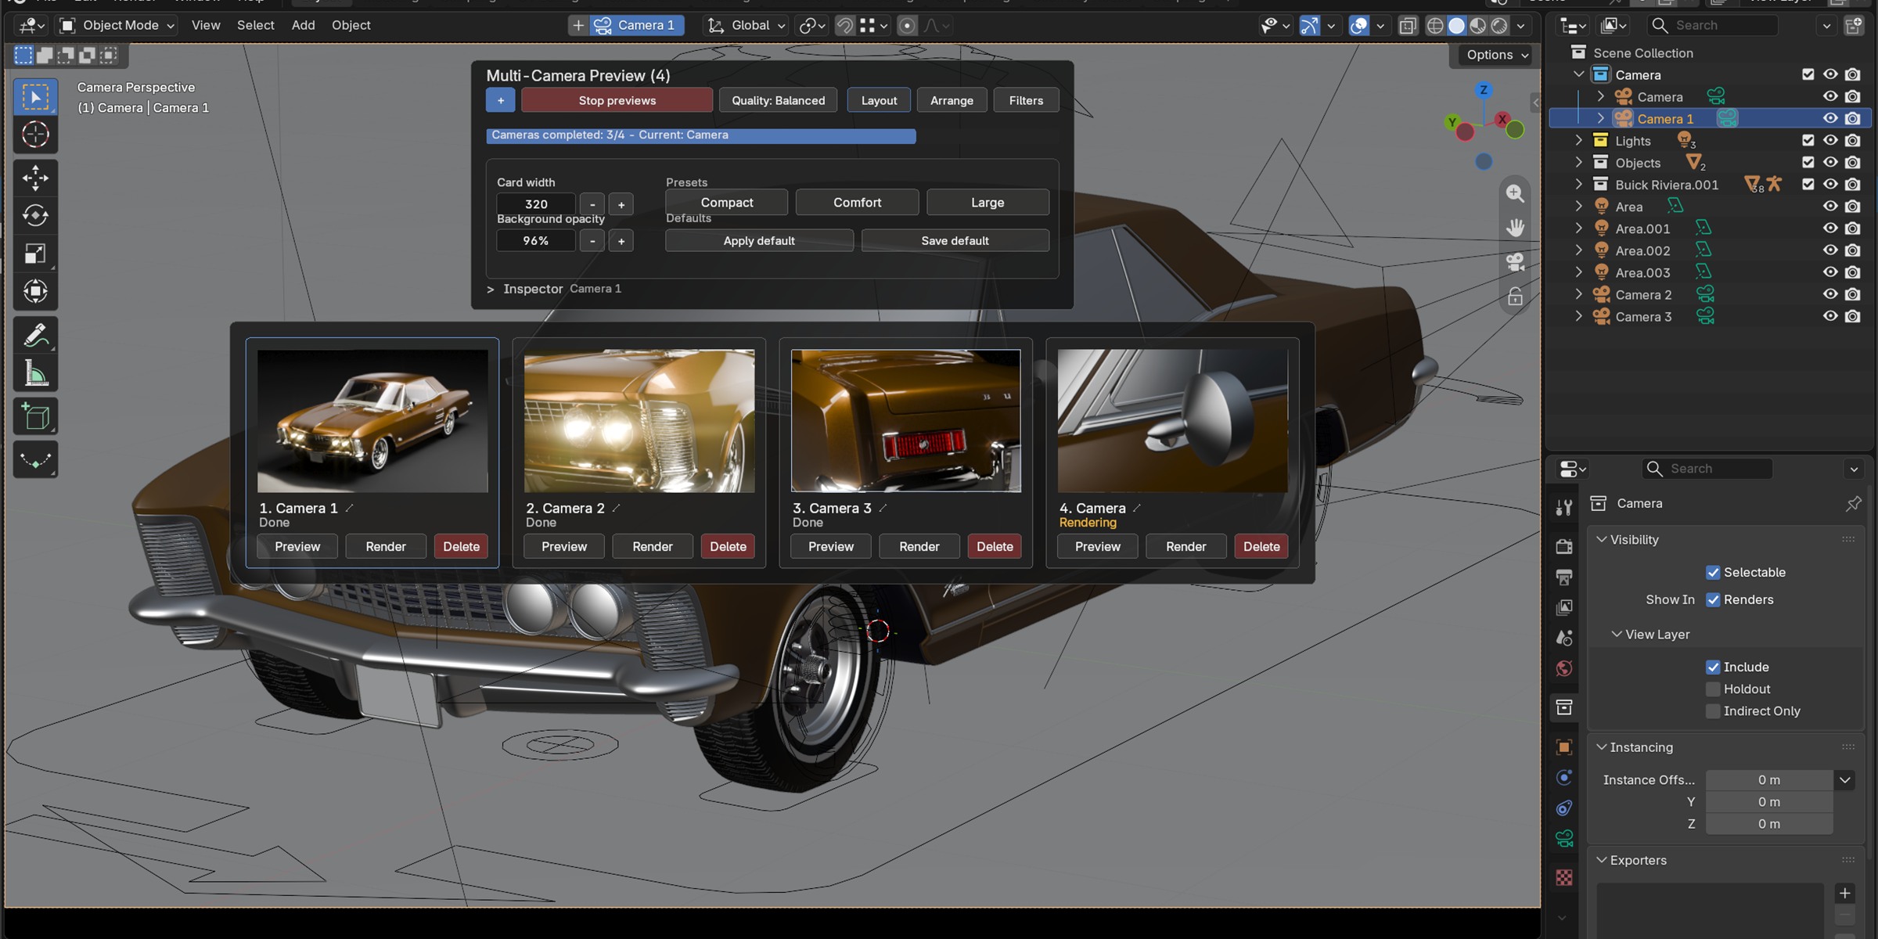Click the pan view hand icon
The width and height of the screenshot is (1878, 939).
(x=1515, y=228)
